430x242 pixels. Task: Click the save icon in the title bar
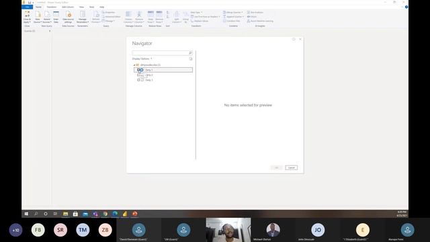click(30, 3)
